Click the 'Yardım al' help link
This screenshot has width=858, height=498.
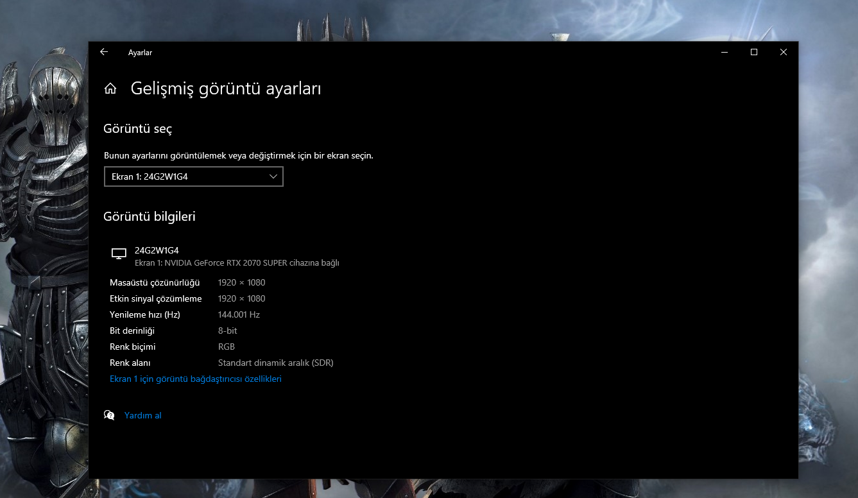tap(143, 415)
